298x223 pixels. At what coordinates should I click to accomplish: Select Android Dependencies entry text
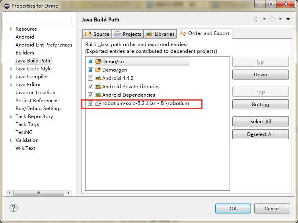click(129, 95)
